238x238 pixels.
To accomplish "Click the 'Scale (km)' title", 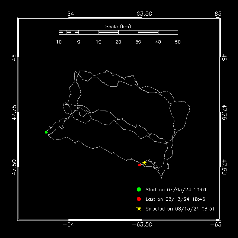I will [x=118, y=27].
